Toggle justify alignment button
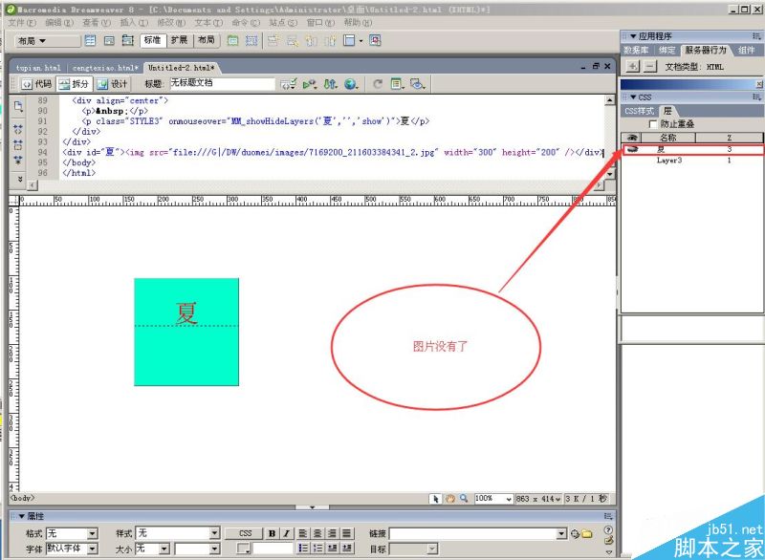Screen dimensions: 765x560 [347, 533]
